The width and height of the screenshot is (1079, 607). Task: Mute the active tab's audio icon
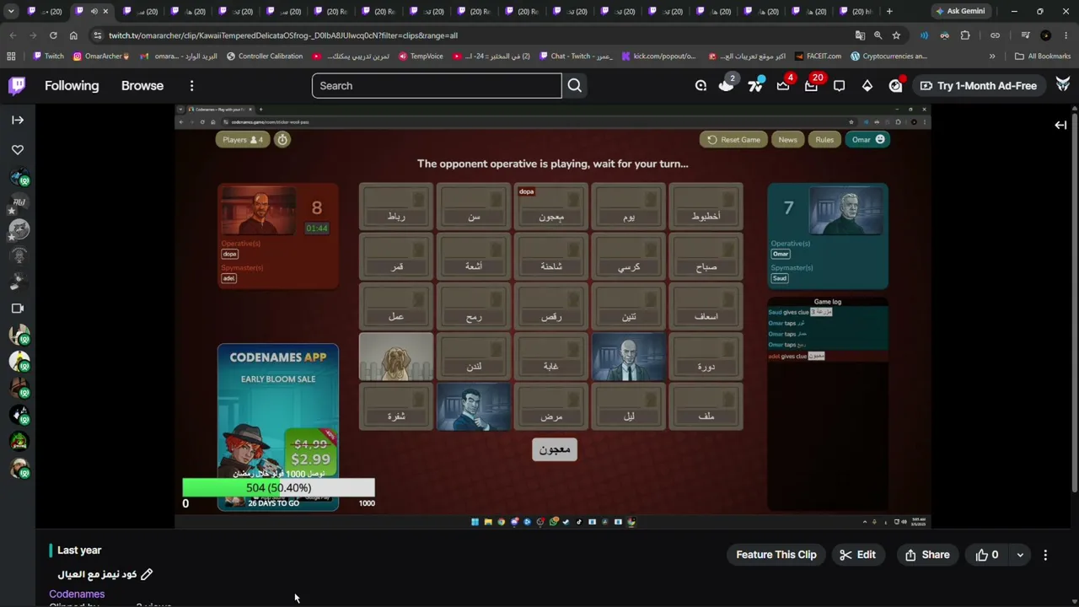tap(94, 12)
